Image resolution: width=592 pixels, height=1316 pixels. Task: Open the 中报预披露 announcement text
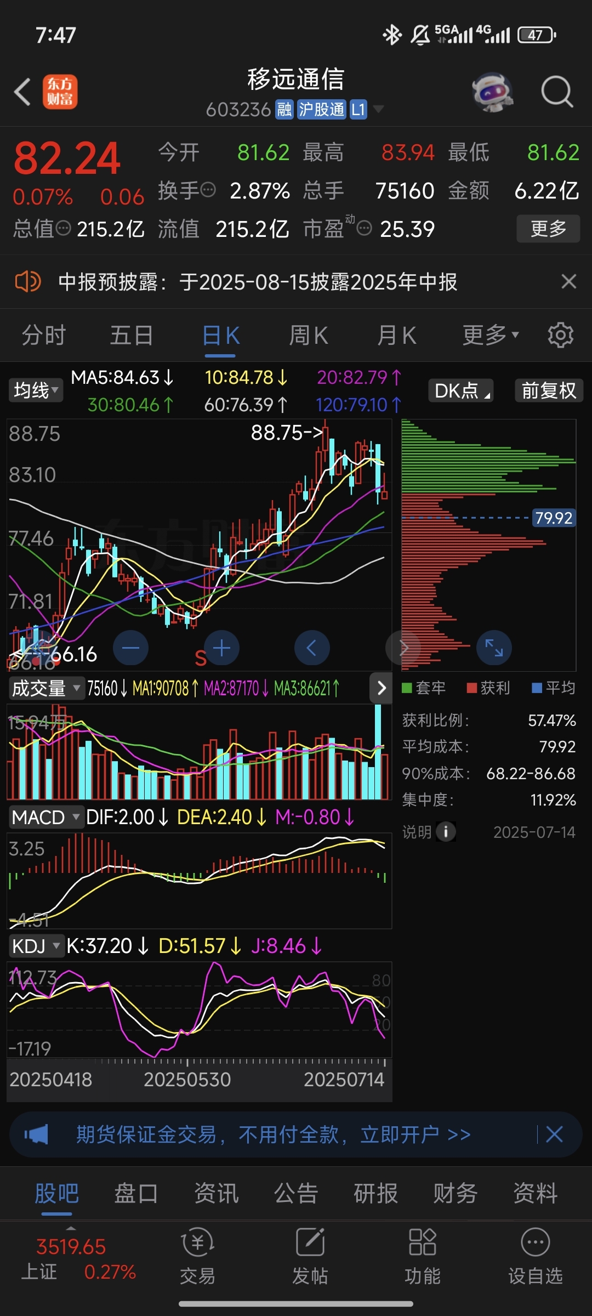click(x=258, y=282)
